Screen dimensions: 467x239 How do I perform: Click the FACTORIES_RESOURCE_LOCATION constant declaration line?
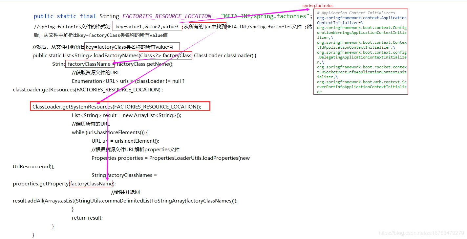tap(173, 16)
